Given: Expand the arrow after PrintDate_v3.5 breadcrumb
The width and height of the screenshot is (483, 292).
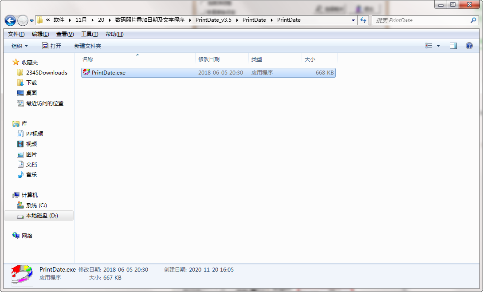Looking at the screenshot, I should pyautogui.click(x=237, y=20).
